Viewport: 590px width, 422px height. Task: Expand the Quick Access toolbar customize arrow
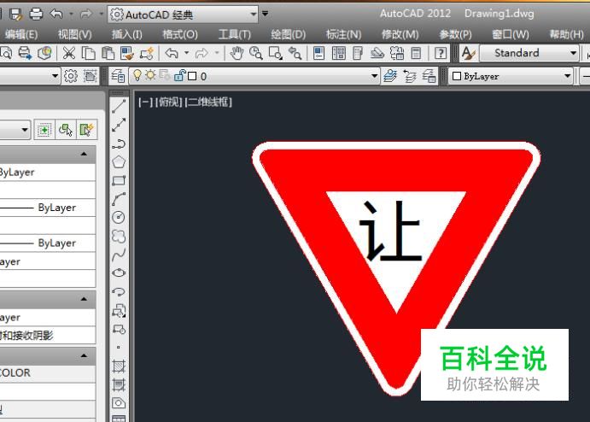[x=266, y=14]
